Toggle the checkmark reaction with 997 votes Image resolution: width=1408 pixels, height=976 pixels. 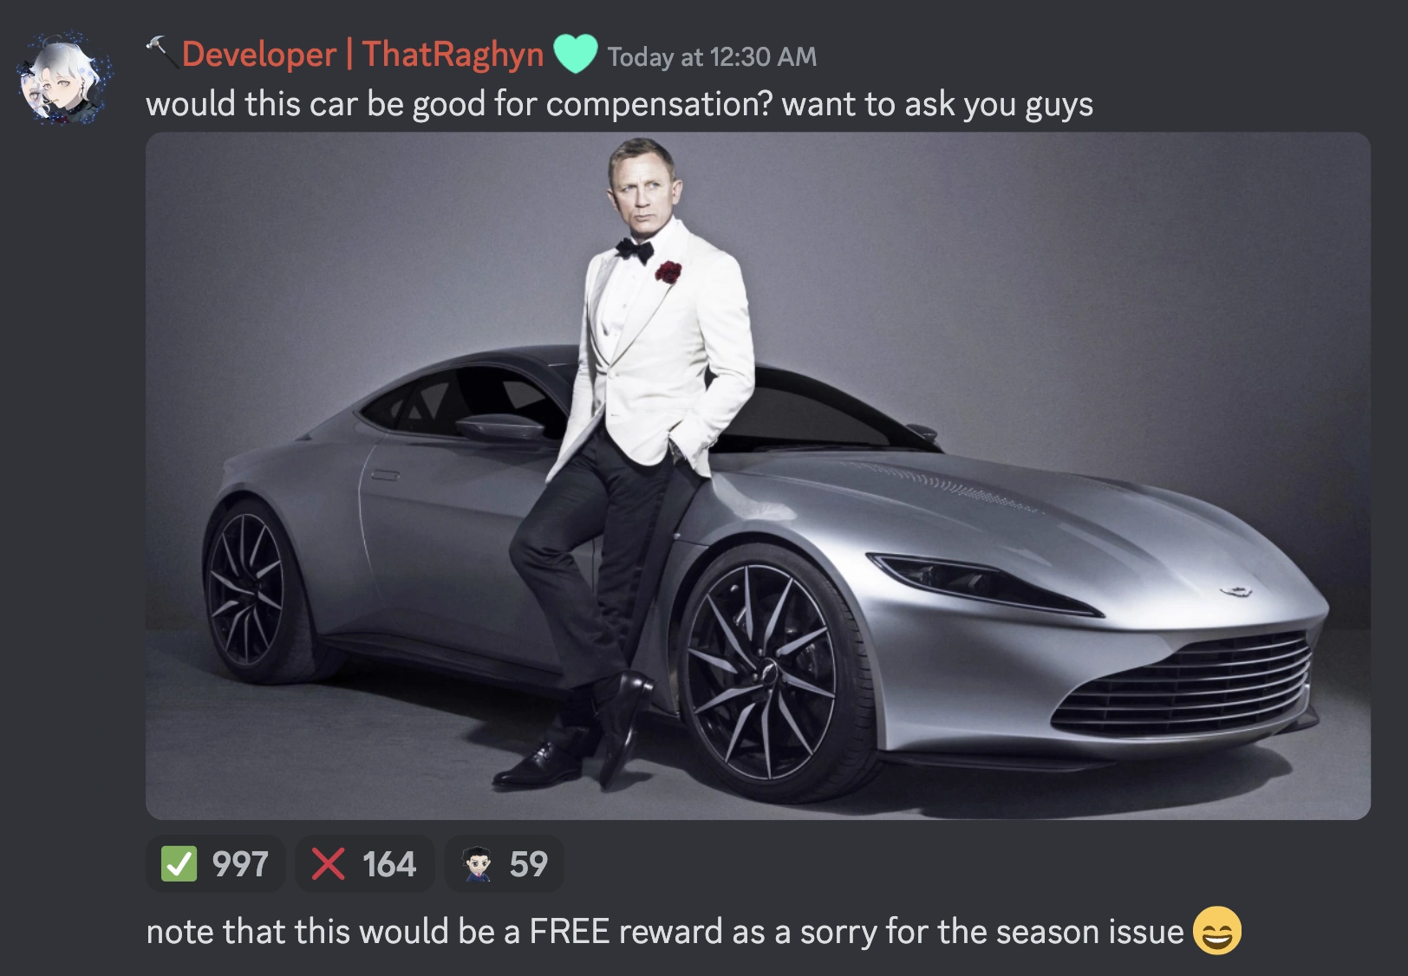click(x=216, y=863)
